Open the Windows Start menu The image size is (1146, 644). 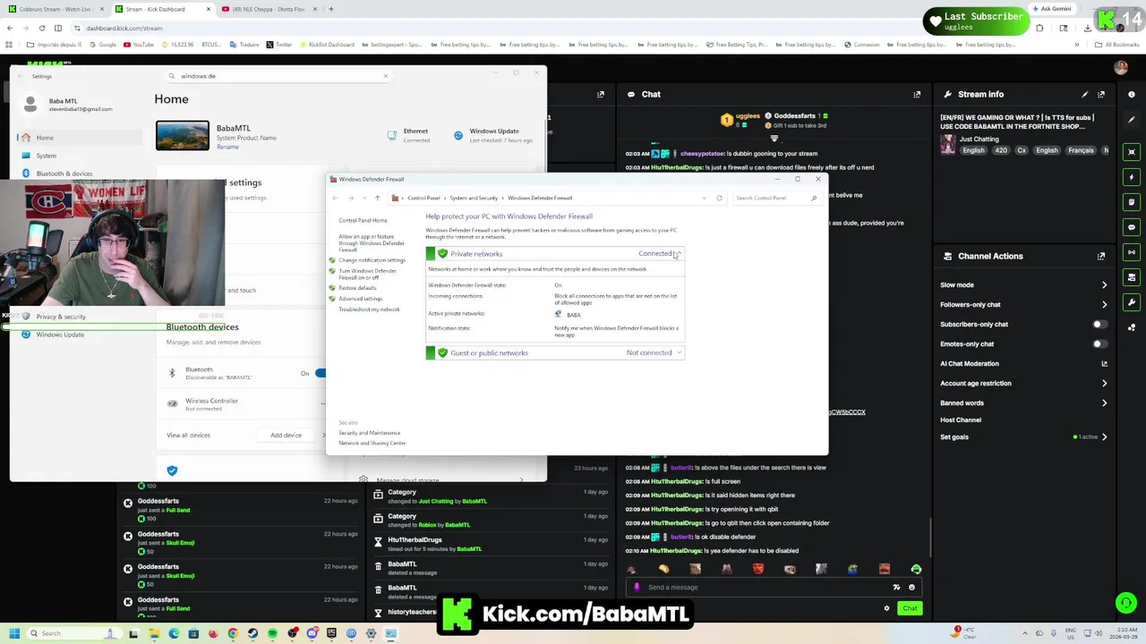tap(13, 633)
